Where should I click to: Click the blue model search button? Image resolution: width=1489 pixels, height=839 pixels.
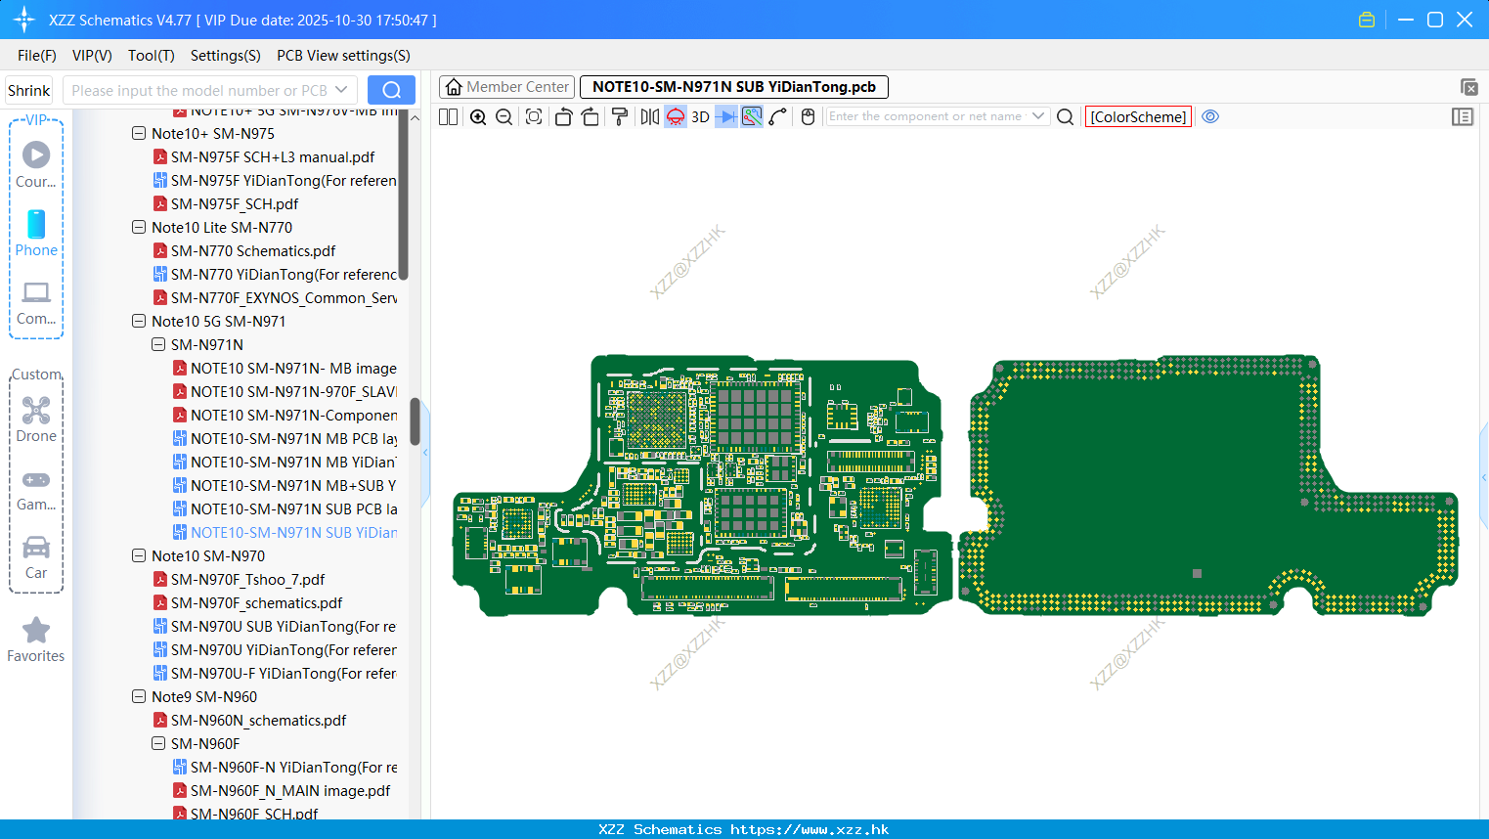coord(391,90)
